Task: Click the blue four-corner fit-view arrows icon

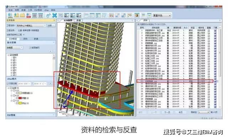Action: 55,15
